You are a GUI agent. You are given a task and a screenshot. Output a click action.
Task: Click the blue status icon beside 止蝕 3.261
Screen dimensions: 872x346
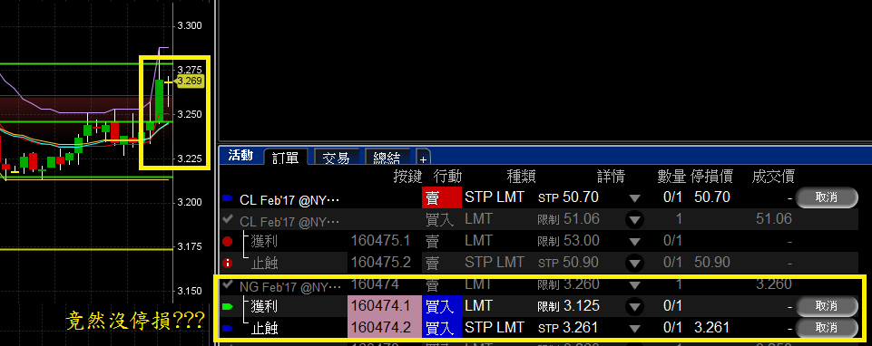227,328
